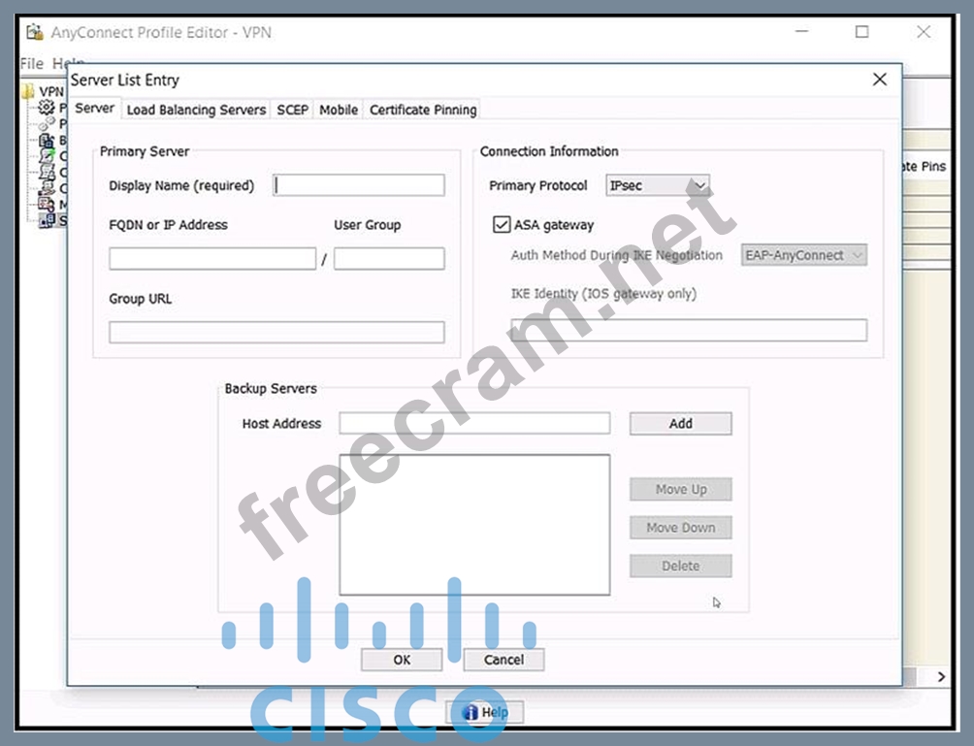This screenshot has height=746, width=974.
Task: Select the highlighted Server List tree icon
Action: coord(46,219)
